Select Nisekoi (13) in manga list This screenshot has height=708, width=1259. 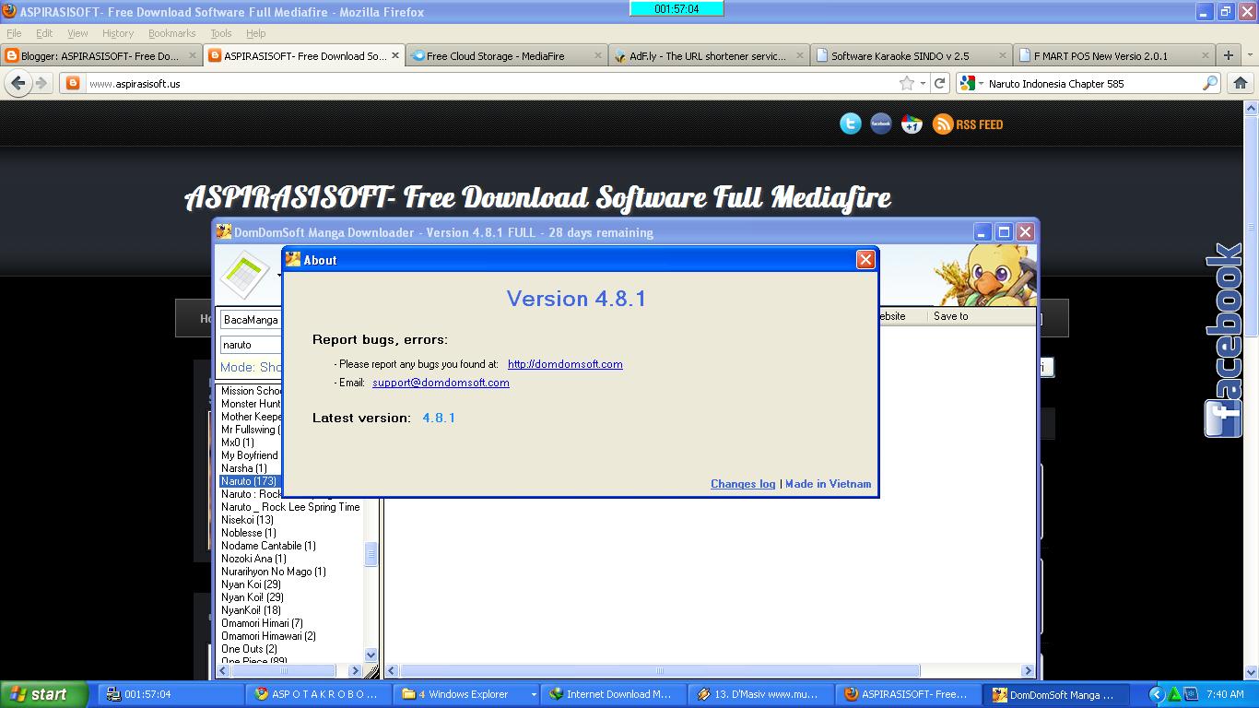[x=247, y=520]
